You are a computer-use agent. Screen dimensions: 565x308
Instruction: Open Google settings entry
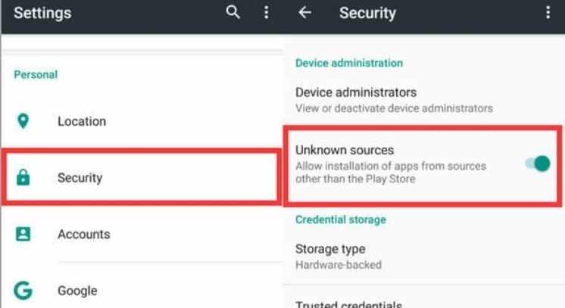tap(142, 291)
